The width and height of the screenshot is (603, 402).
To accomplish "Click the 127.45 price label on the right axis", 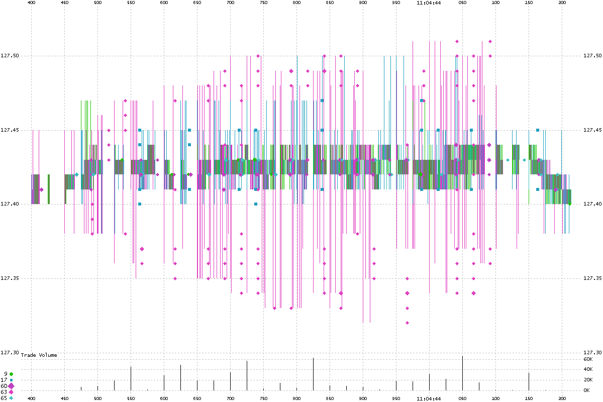I will (x=591, y=130).
